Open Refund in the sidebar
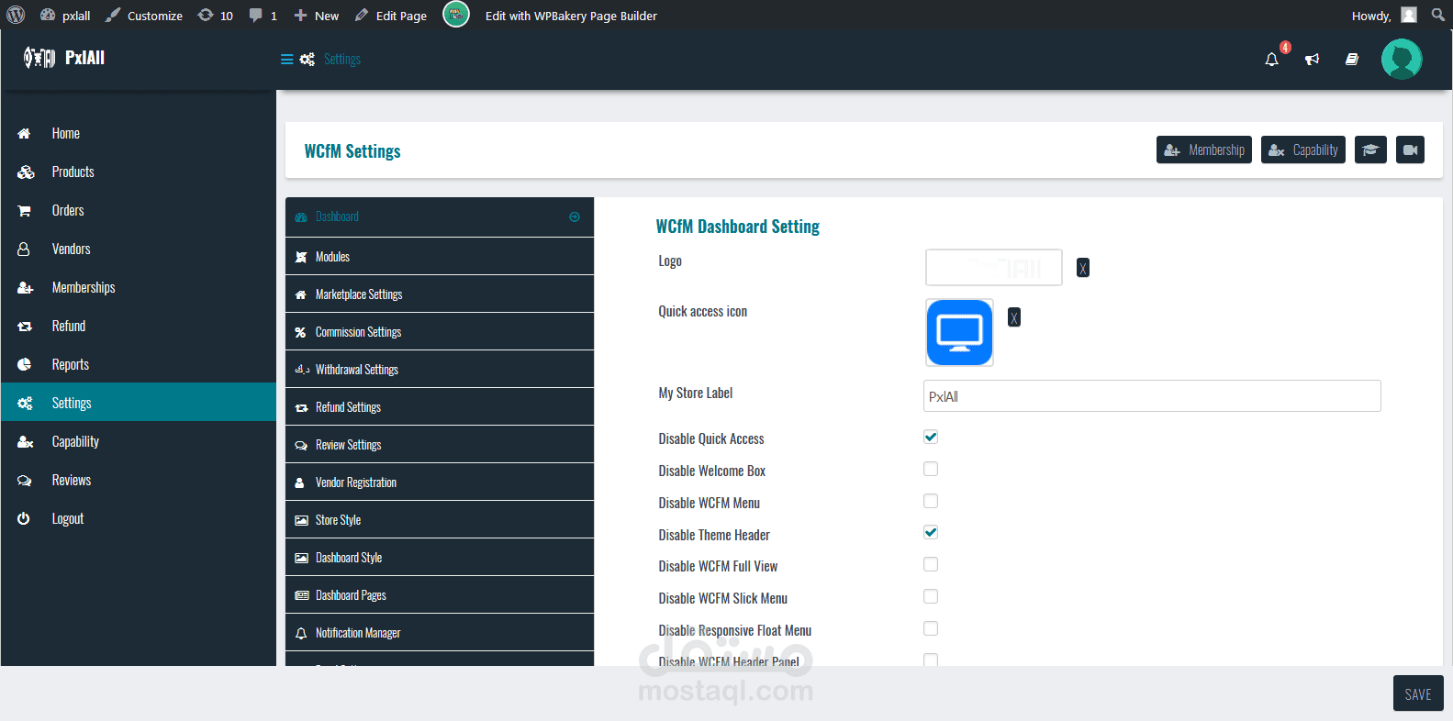Screen dimensions: 1453x721 [x=138, y=327]
